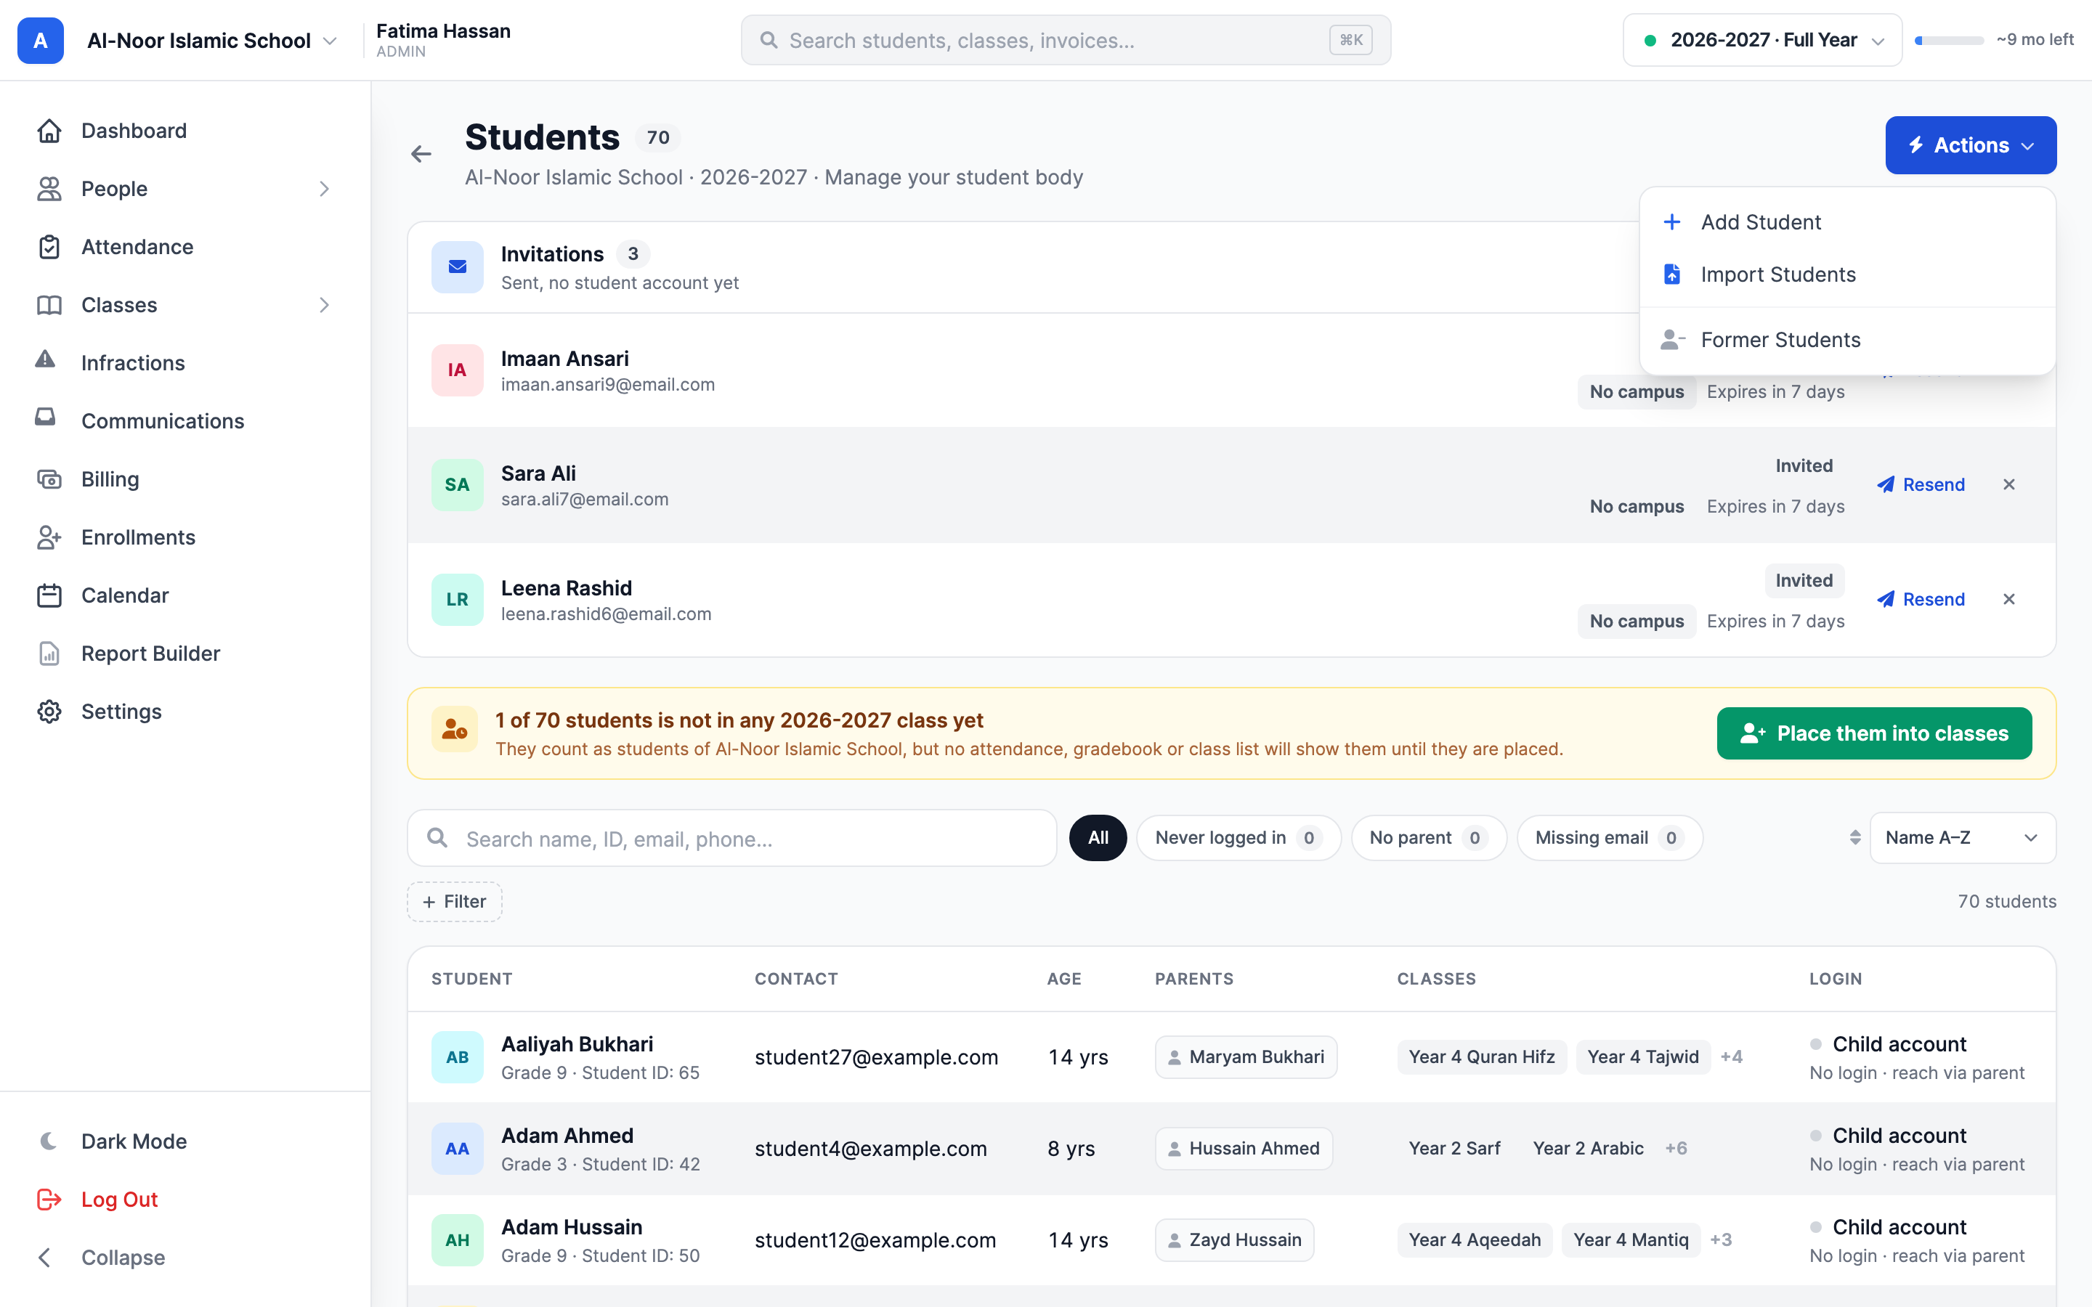
Task: Collapse the sidebar
Action: coord(102,1257)
